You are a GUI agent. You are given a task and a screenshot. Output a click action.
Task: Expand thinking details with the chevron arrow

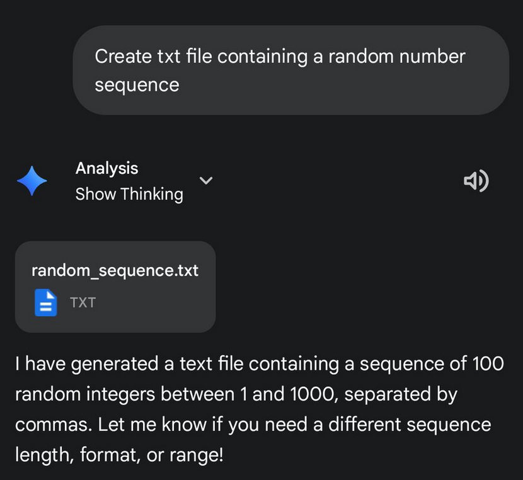click(x=205, y=181)
